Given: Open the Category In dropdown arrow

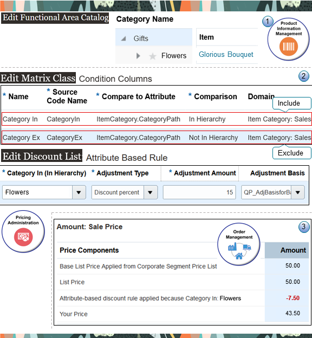Looking at the screenshot, I should (x=79, y=192).
